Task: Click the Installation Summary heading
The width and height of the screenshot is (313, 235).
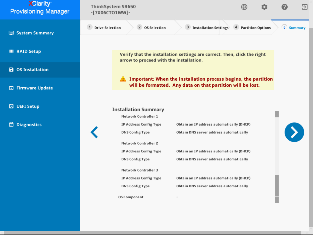Action: [138, 109]
